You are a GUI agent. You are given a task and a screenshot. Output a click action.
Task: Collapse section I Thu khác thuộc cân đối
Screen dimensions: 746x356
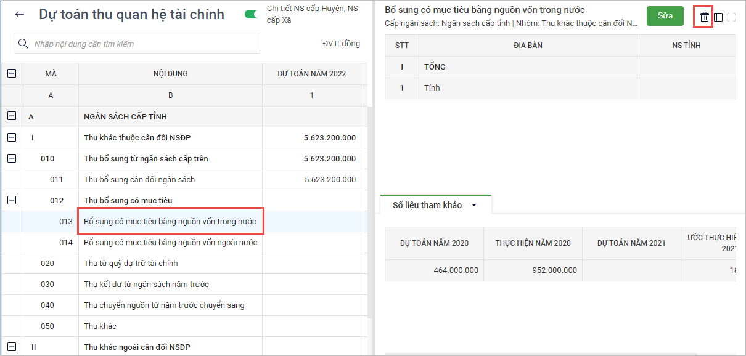coord(12,137)
